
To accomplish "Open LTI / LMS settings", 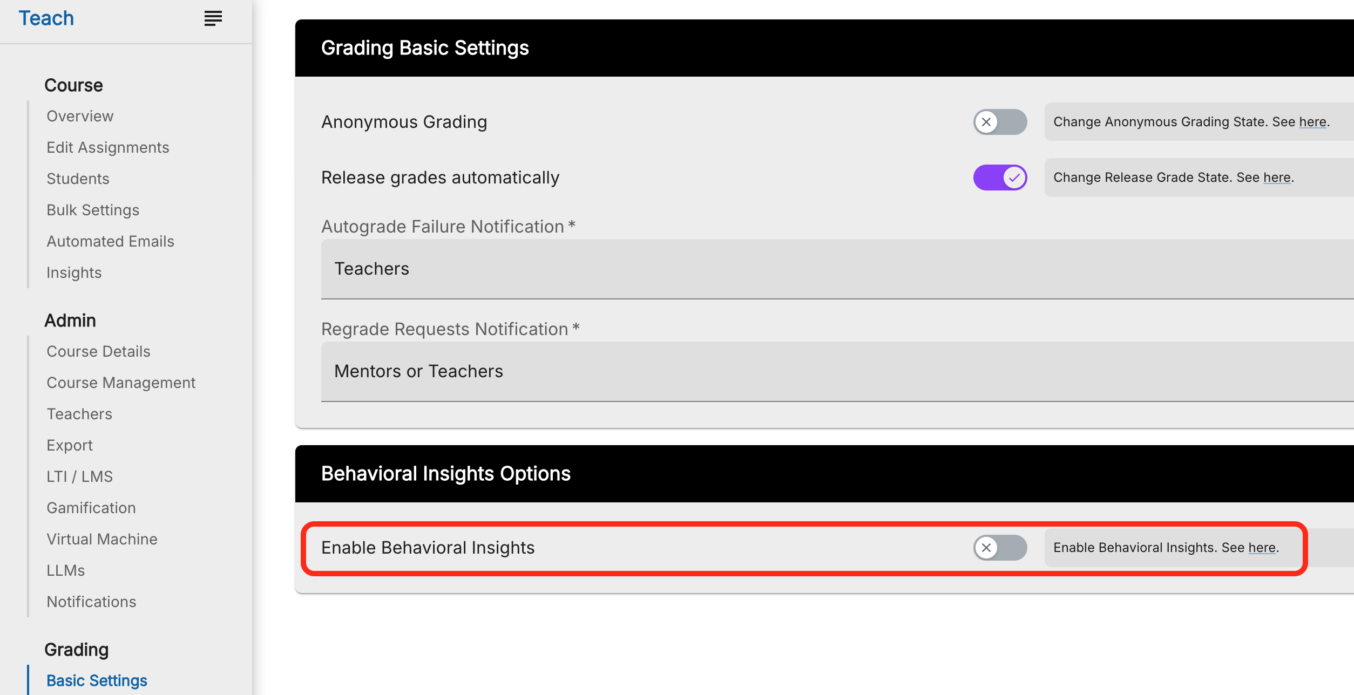I will coord(80,476).
